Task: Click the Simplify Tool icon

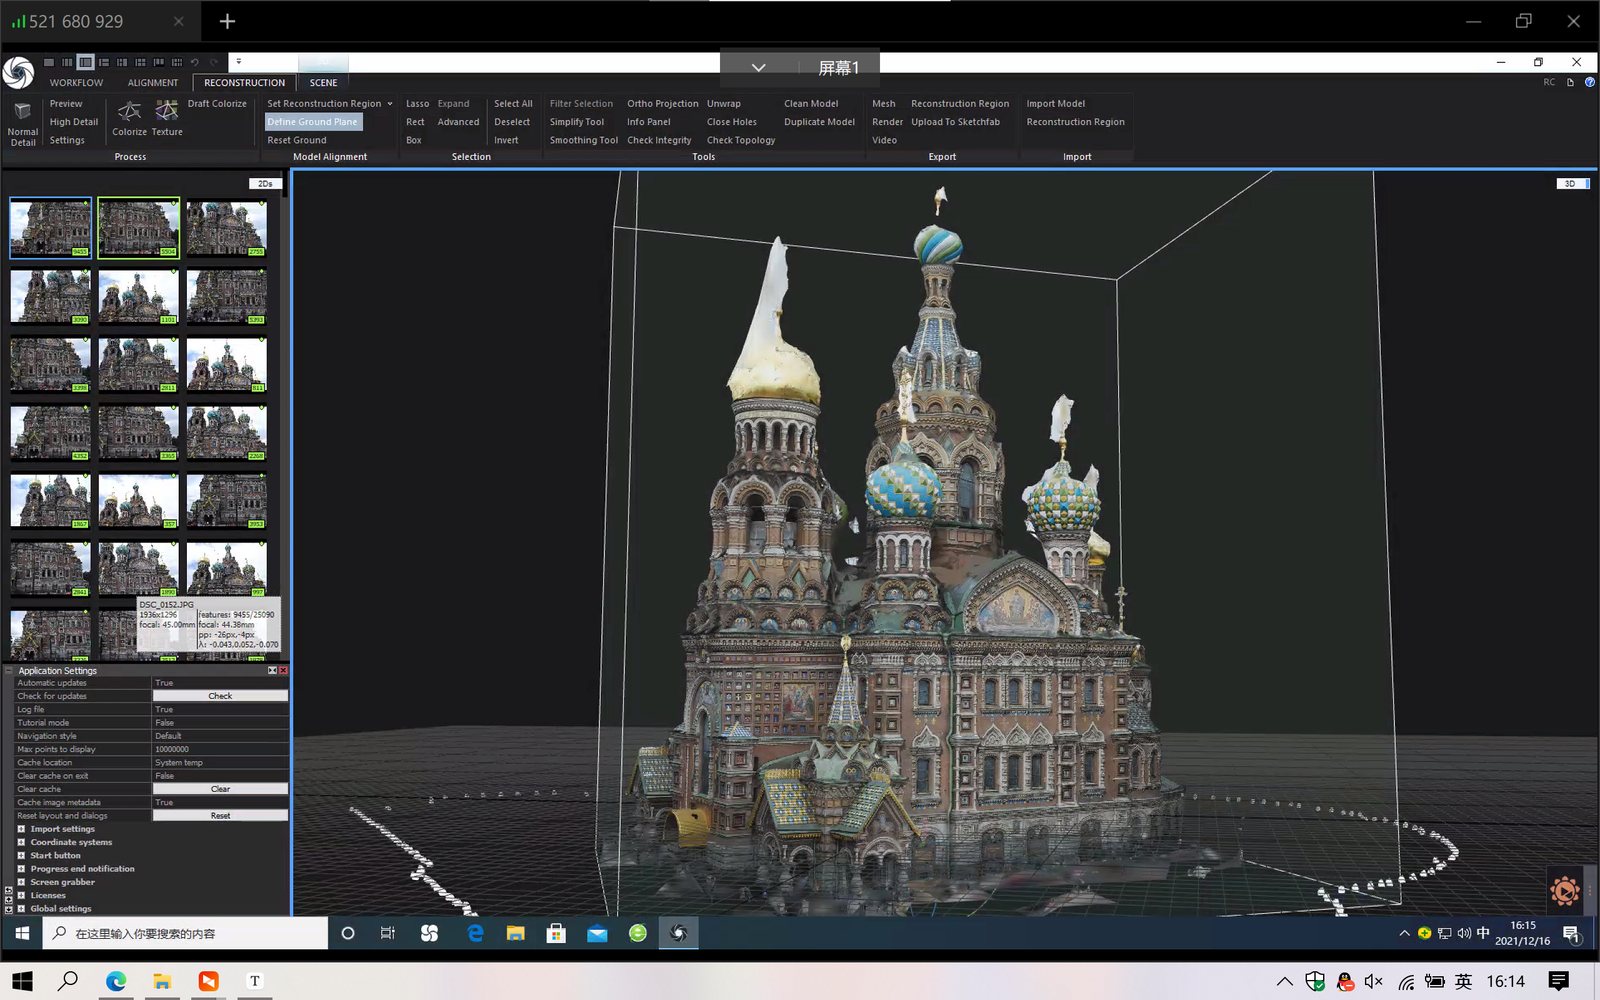Action: 577,121
